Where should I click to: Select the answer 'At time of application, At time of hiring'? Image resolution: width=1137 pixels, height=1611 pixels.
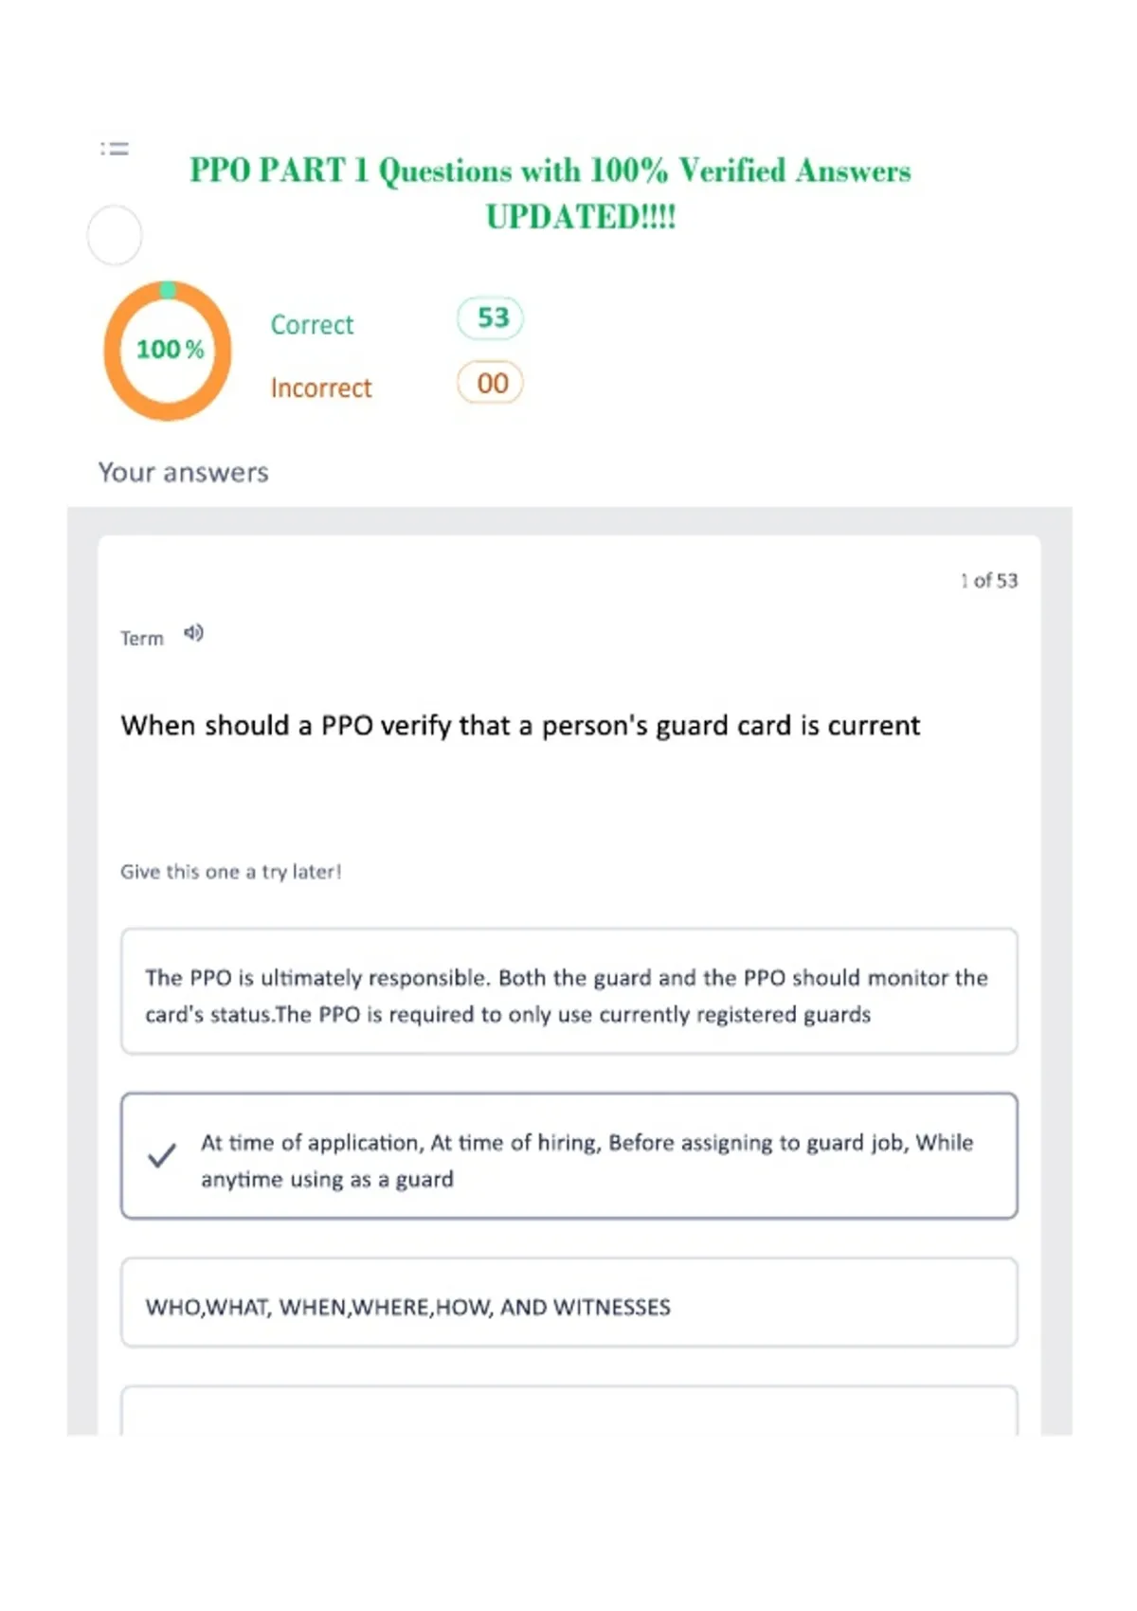point(569,1156)
